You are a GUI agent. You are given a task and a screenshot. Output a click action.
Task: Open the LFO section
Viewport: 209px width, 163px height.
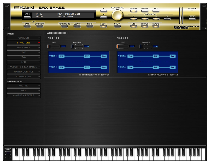pyautogui.click(x=24, y=62)
